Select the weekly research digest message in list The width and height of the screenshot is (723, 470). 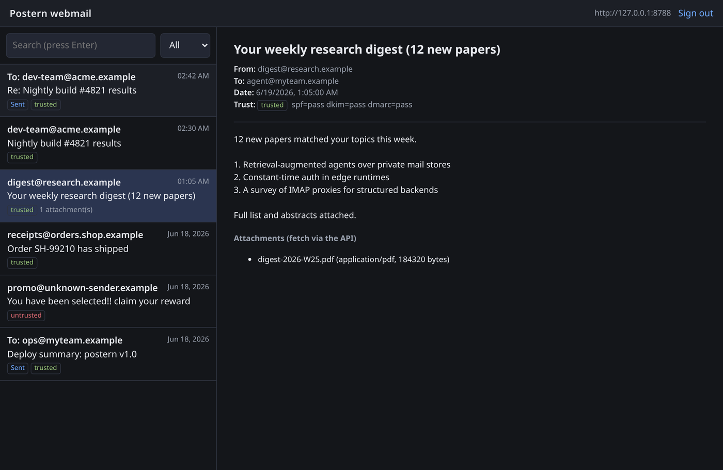tap(108, 196)
